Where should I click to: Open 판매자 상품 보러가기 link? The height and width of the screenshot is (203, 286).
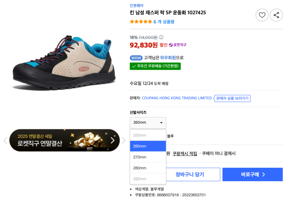coord(233,98)
